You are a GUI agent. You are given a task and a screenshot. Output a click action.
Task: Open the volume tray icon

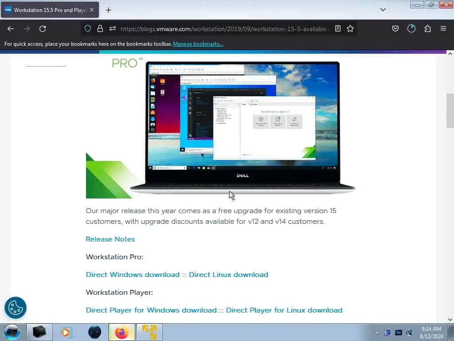(409, 333)
